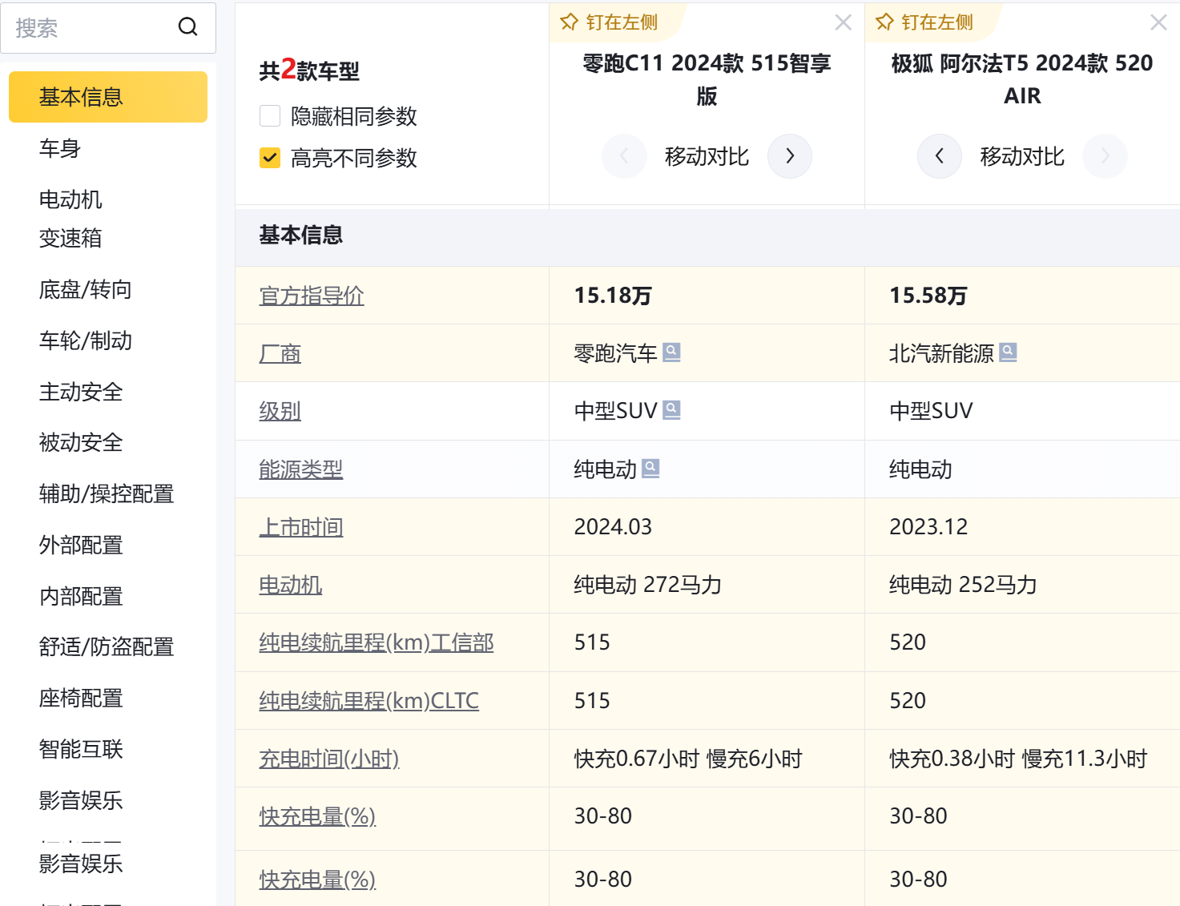The width and height of the screenshot is (1180, 906).
Task: Open info icon beside 中型SUV for 零跑
Action: (672, 410)
